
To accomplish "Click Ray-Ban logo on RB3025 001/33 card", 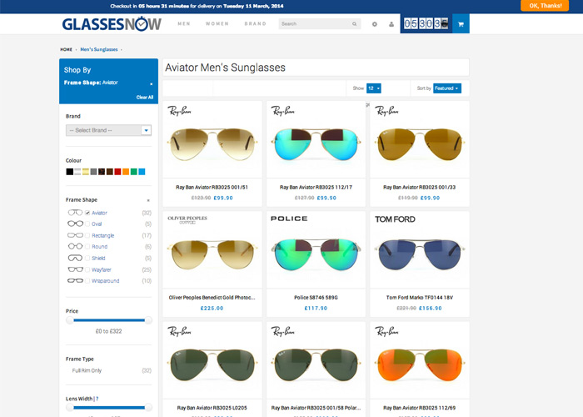I will click(x=386, y=111).
